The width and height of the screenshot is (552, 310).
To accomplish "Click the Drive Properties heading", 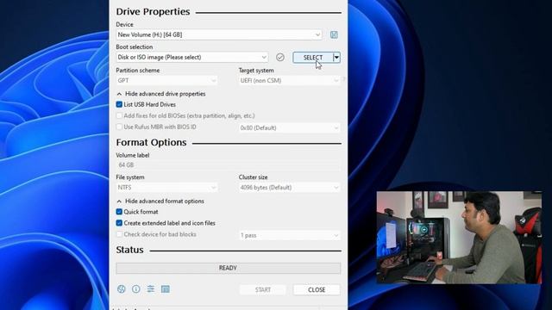I will (x=153, y=11).
